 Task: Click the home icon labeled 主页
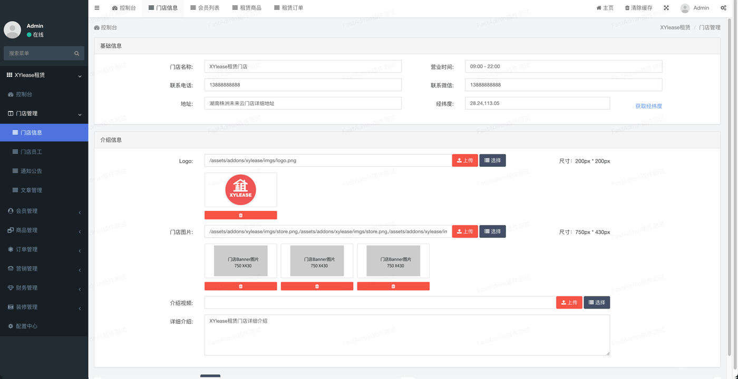[x=605, y=8]
